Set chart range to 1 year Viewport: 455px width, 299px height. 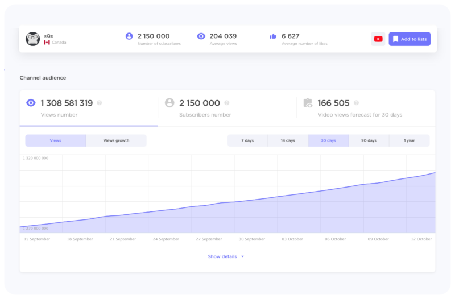click(x=409, y=140)
